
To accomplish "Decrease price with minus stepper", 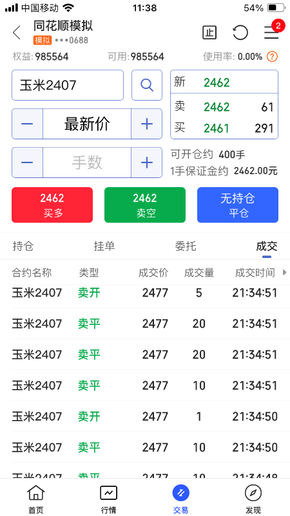I will [x=27, y=124].
